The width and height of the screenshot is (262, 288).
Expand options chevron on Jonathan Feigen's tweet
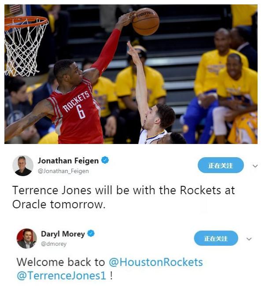pos(255,166)
